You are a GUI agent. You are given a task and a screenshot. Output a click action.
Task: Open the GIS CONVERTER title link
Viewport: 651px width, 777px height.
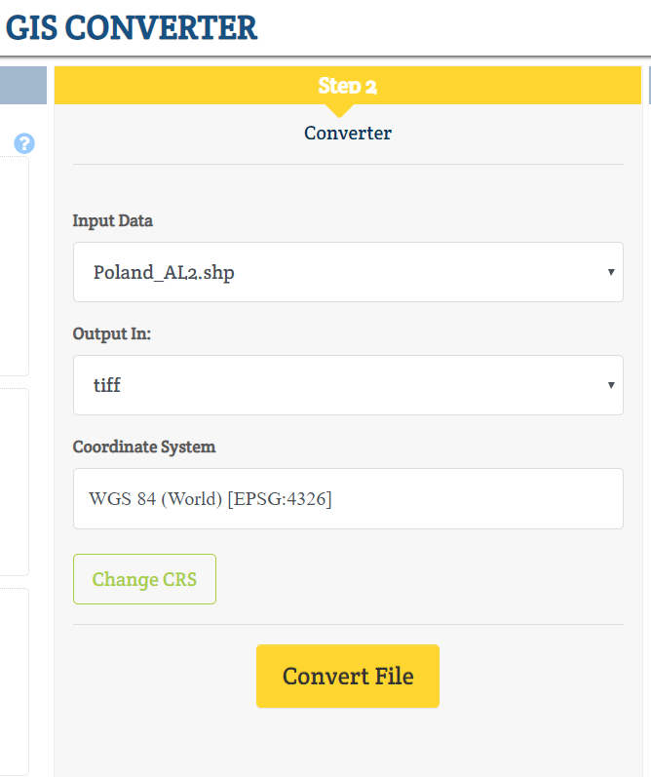132,27
